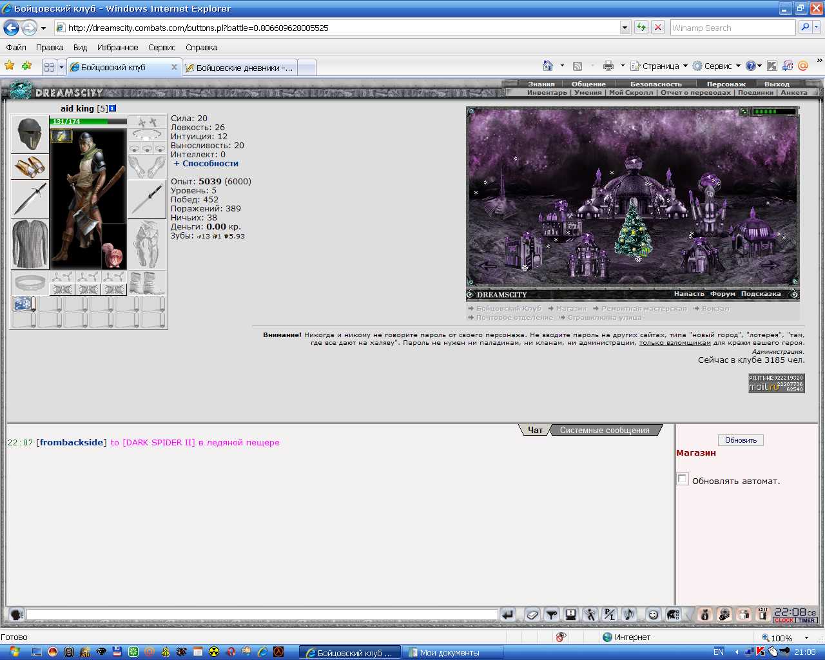The width and height of the screenshot is (825, 660).
Task: Click the 'Обновить' button
Action: [741, 440]
